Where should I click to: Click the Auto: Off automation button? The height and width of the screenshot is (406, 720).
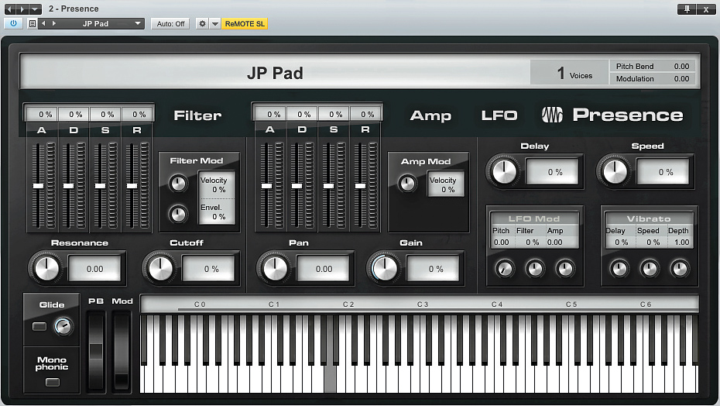170,23
